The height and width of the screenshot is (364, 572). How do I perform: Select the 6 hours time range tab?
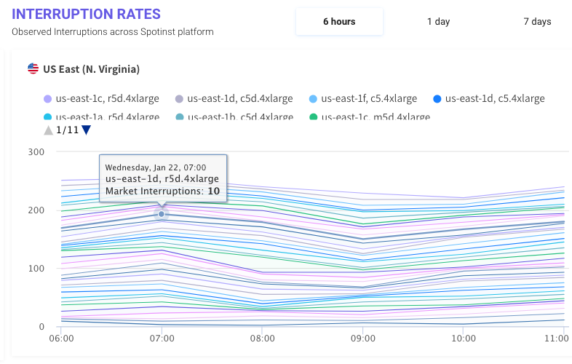click(x=339, y=22)
